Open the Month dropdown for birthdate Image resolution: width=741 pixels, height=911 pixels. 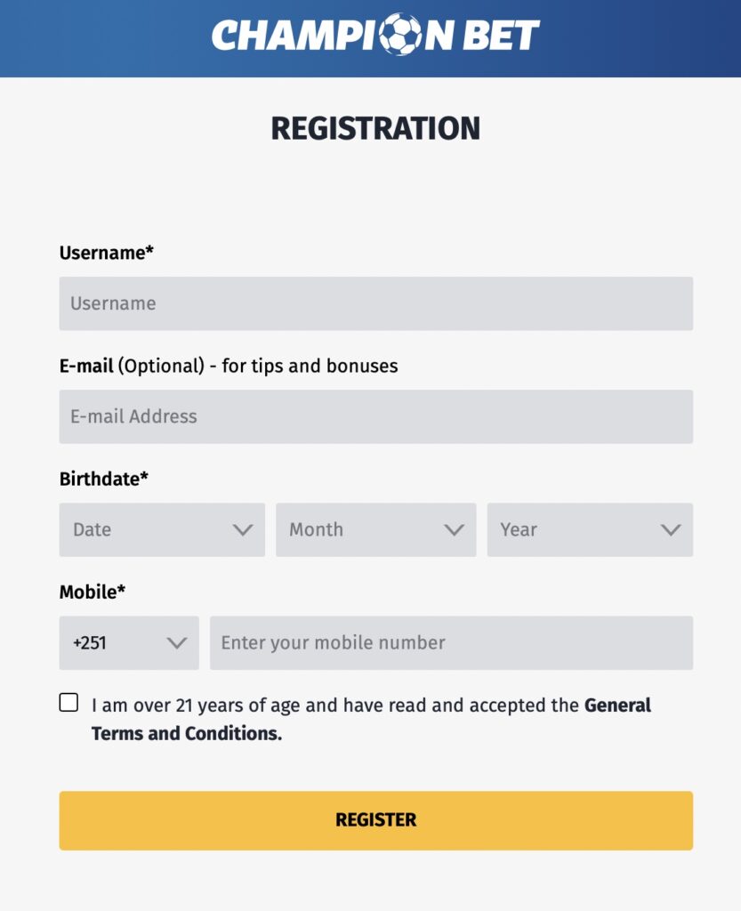[376, 530]
